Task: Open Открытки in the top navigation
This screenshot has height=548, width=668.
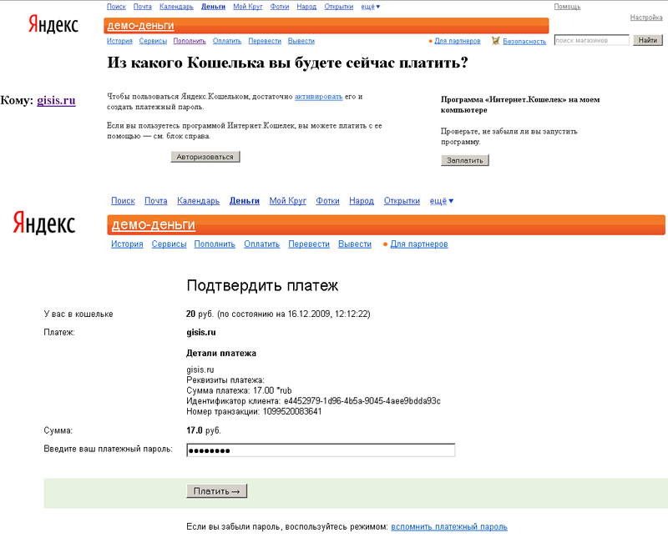Action: (339, 7)
